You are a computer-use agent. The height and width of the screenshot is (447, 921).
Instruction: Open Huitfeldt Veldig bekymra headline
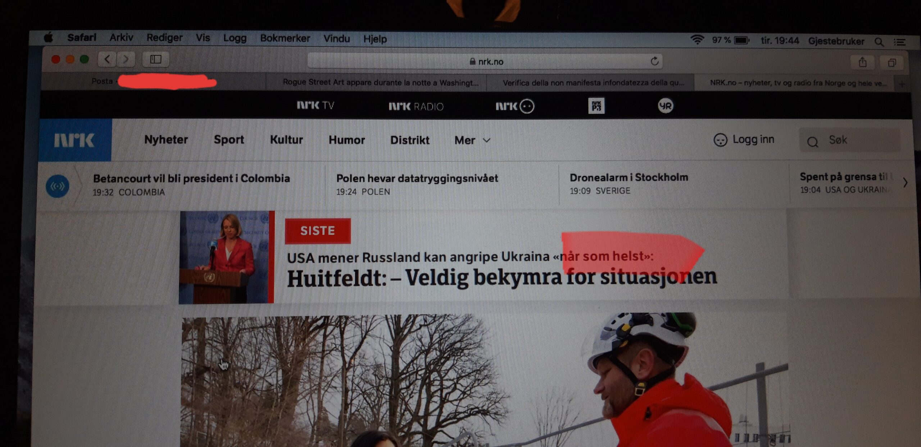[x=502, y=278]
